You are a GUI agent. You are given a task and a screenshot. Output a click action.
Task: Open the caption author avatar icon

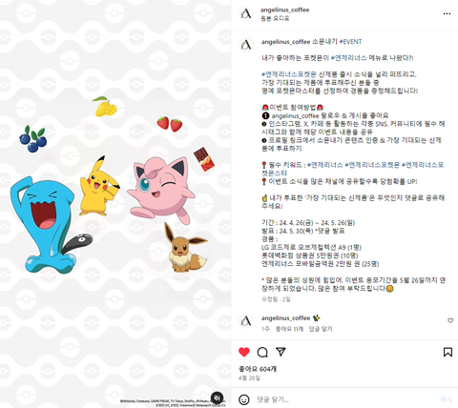[x=246, y=45]
